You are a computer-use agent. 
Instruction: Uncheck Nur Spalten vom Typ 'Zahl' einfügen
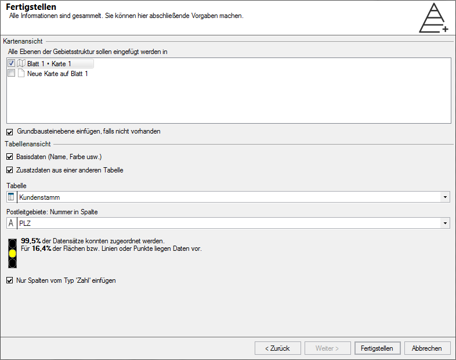pyautogui.click(x=10, y=280)
